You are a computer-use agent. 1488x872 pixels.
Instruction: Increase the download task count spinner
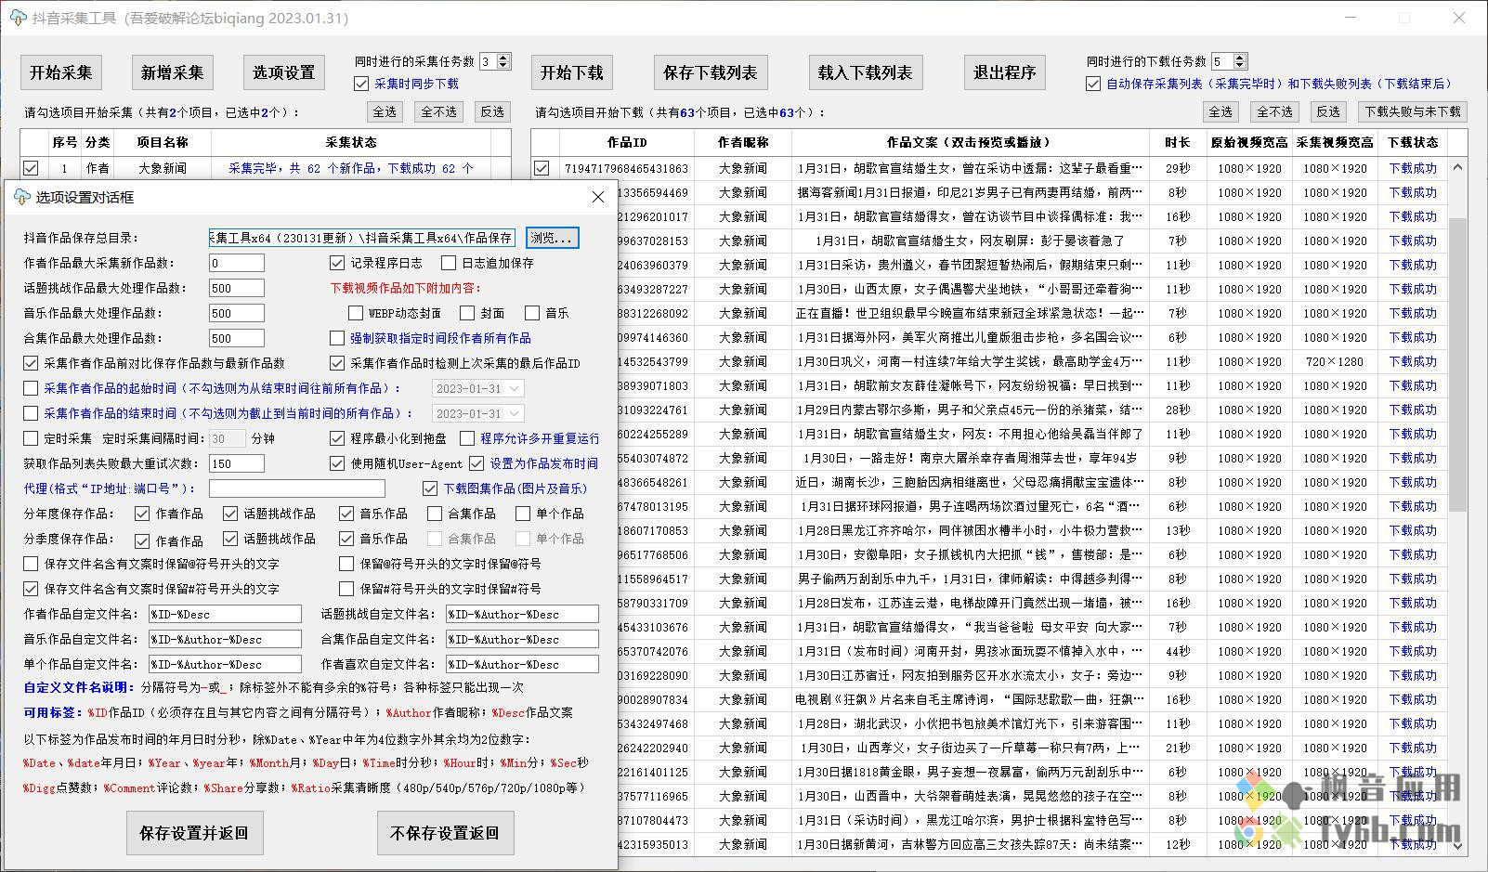click(x=1240, y=58)
